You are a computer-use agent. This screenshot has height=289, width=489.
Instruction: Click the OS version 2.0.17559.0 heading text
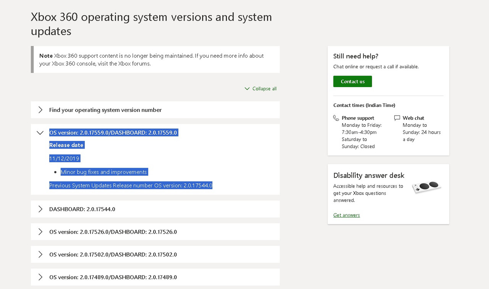point(113,133)
